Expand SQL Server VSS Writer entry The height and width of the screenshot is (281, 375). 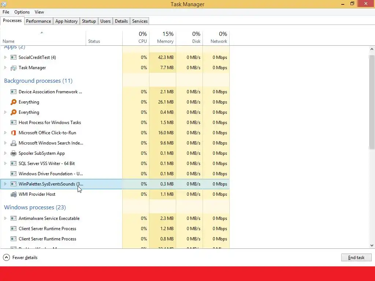pyautogui.click(x=5, y=164)
